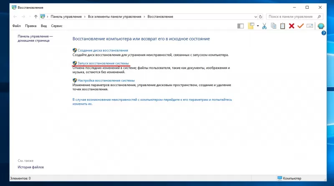This screenshot has width=334, height=186.
Task: Expand chevron after Все элементы панели управления
Action: click(144, 17)
